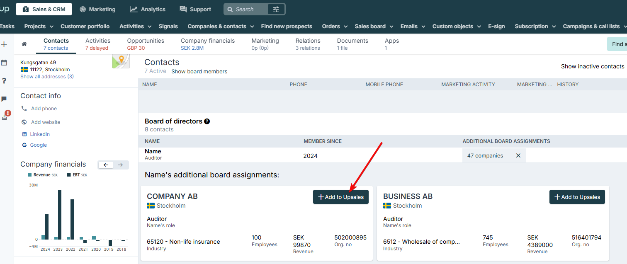
Task: Switch to the Documents tab
Action: 352,44
